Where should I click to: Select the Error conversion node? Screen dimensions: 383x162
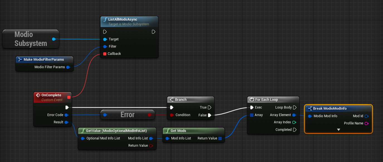pyautogui.click(x=127, y=115)
